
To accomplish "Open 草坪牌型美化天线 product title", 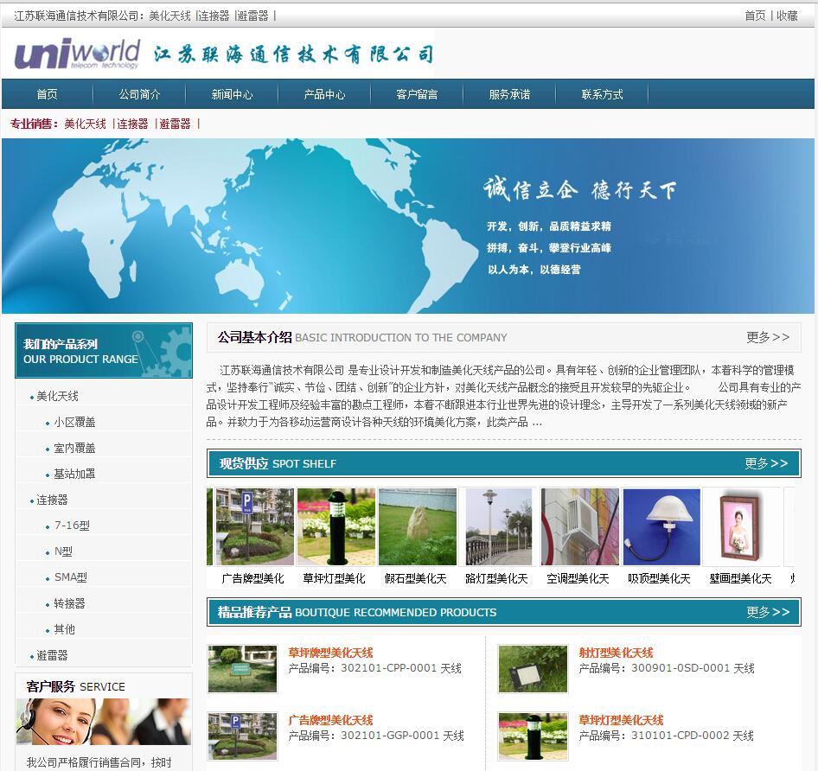I will 331,653.
